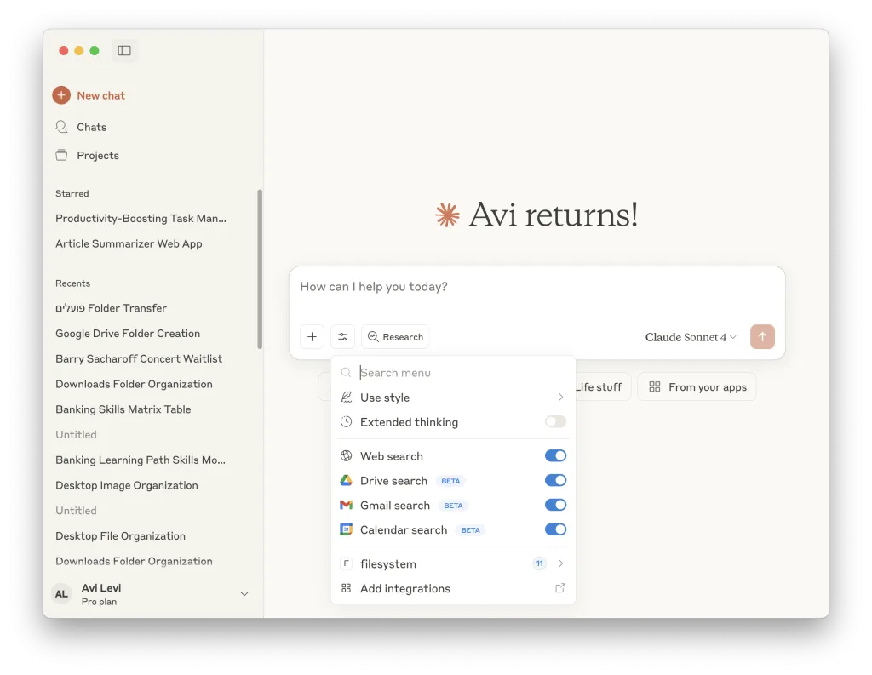
Task: Toggle the sidebar panel icon
Action: pyautogui.click(x=124, y=50)
